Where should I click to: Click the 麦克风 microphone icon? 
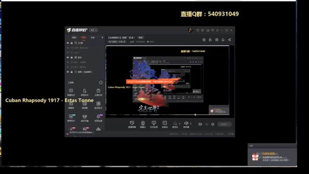click(x=175, y=123)
